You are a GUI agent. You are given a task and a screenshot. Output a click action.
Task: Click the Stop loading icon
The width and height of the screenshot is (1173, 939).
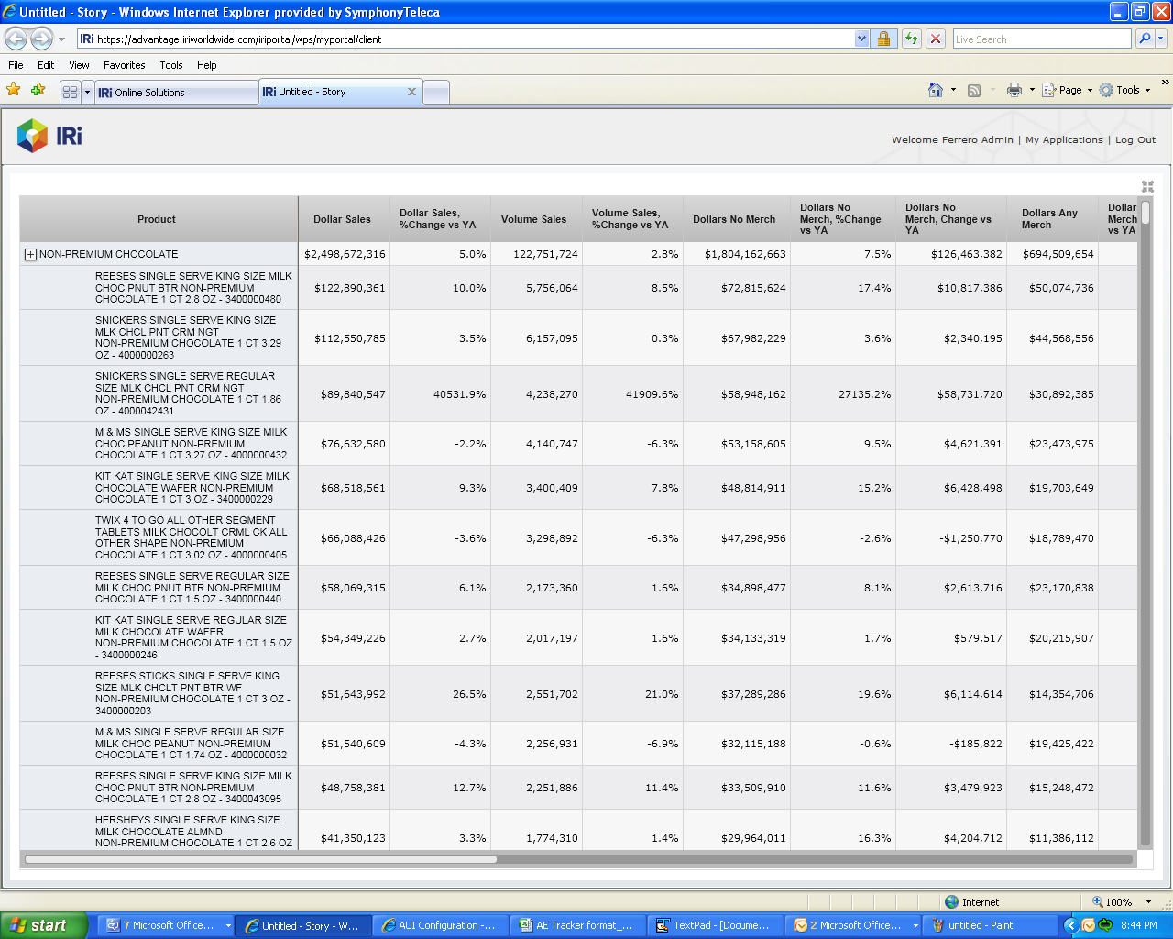[935, 39]
